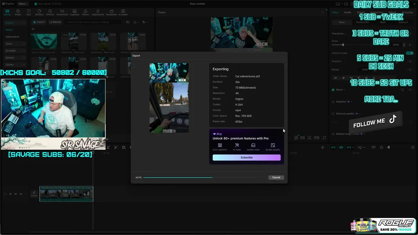Open the Stickers panel icon

coord(39,12)
